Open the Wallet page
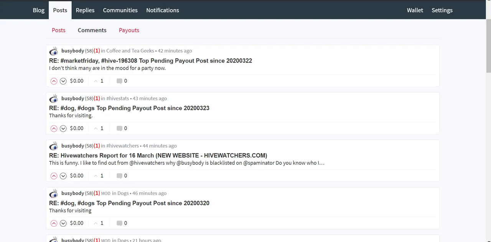 [x=415, y=10]
